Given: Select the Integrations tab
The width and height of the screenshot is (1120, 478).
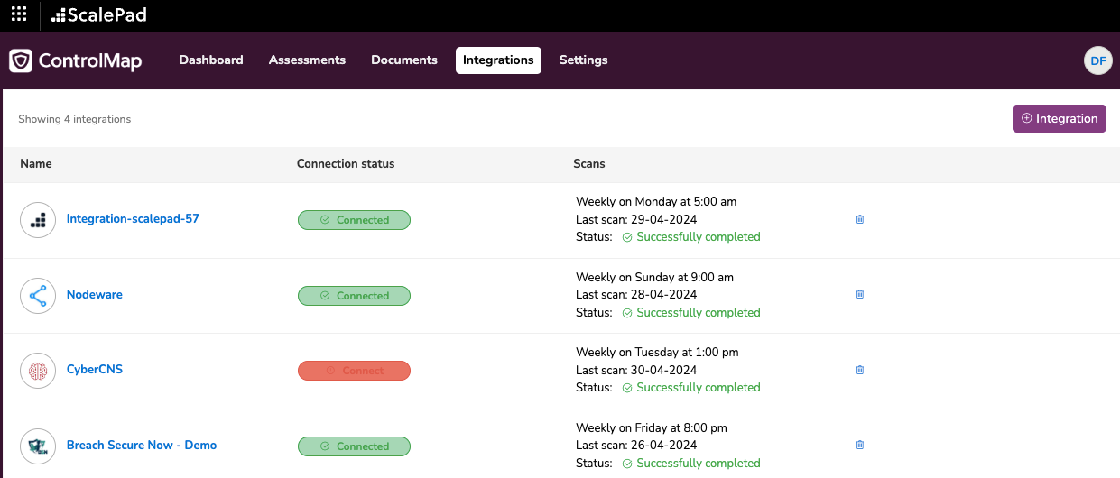Looking at the screenshot, I should pos(498,60).
